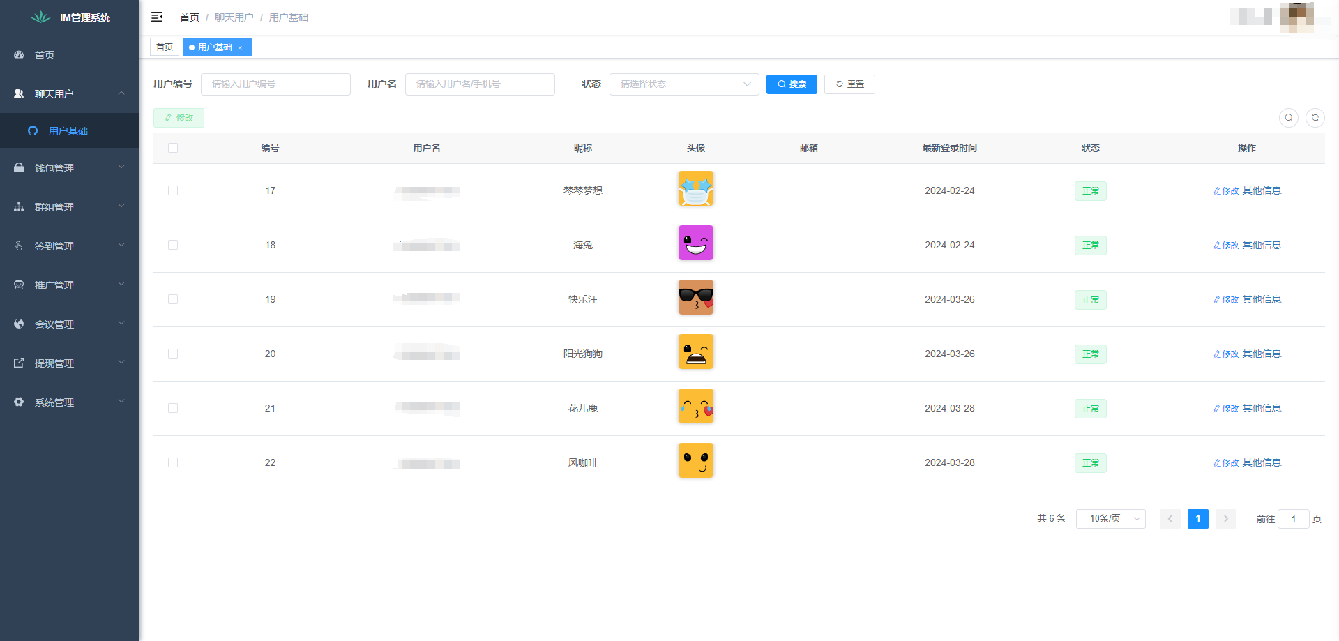The width and height of the screenshot is (1339, 641).
Task: View the avatar of 海兔
Action: coord(695,243)
